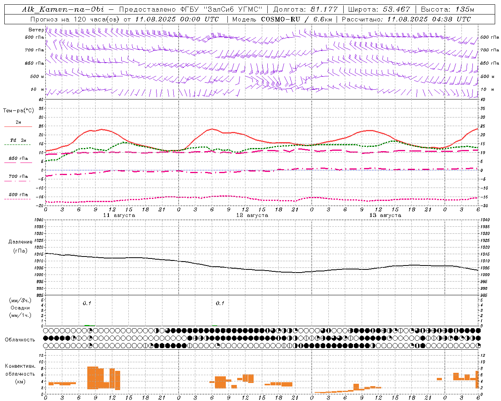
Task: Click the date label 11 августа
Action: [x=119, y=215]
